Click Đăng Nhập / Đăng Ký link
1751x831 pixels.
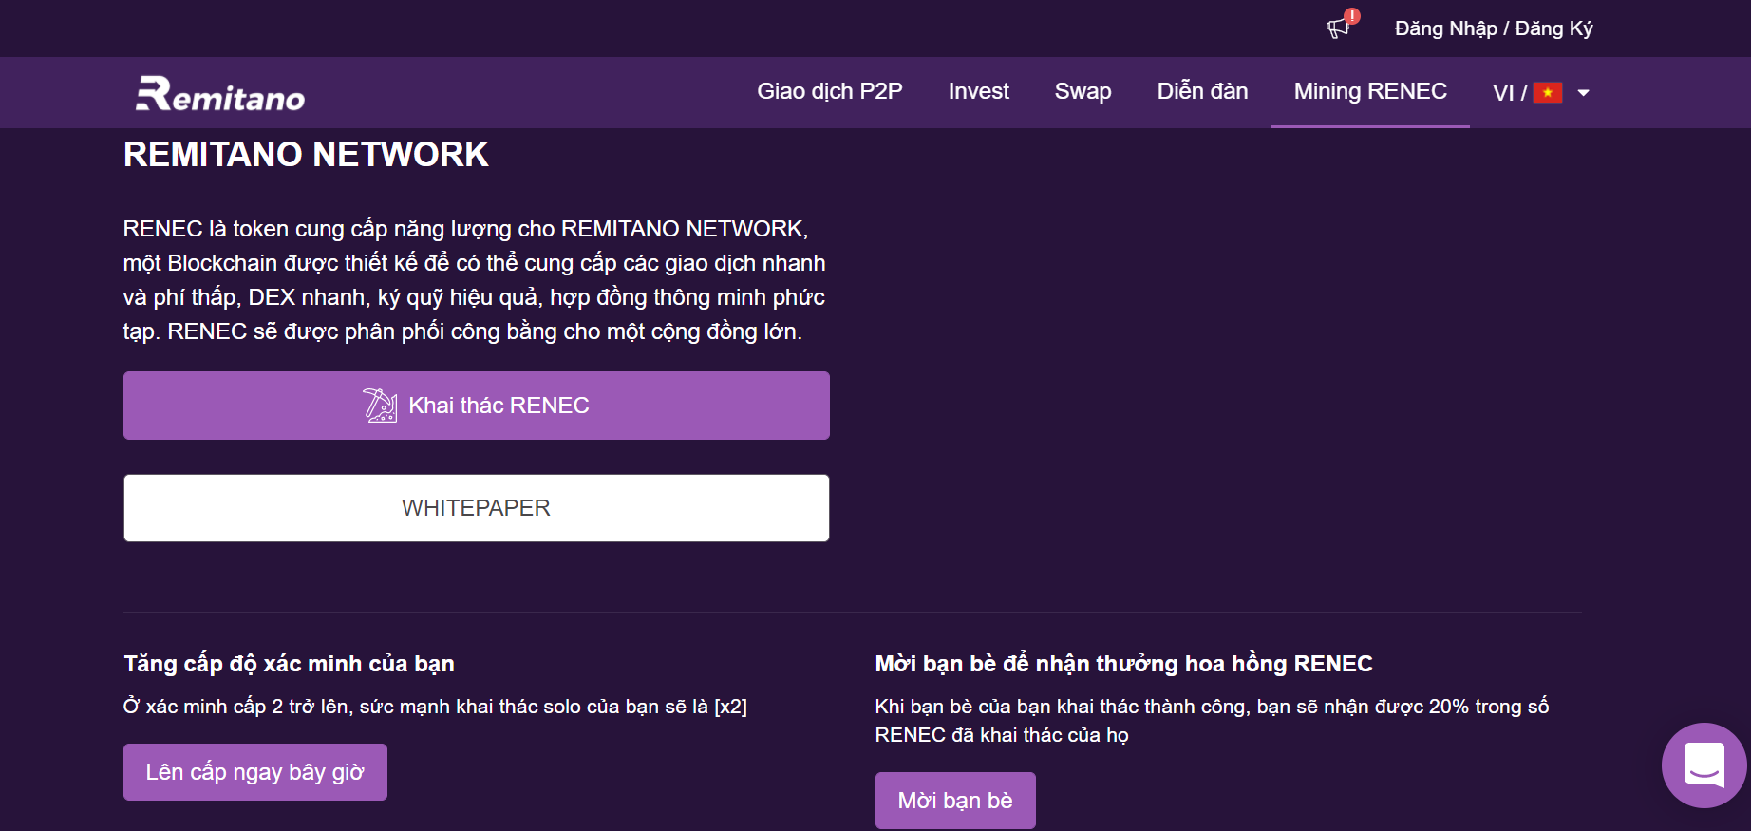pyautogui.click(x=1494, y=28)
